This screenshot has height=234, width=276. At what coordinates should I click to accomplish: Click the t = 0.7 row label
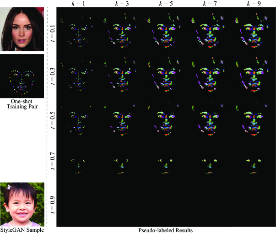53,161
